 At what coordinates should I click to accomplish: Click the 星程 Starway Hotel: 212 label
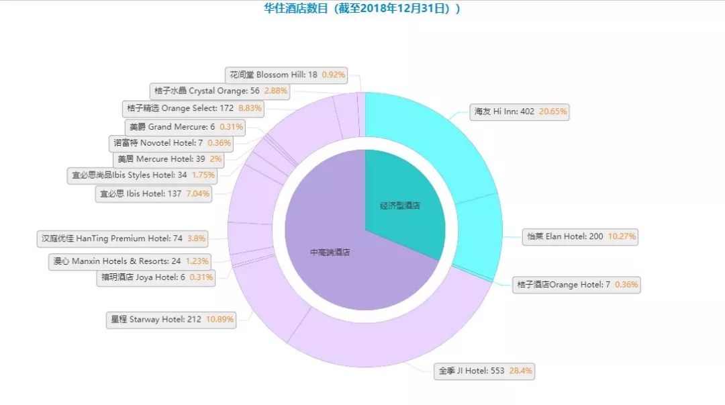[x=171, y=320]
